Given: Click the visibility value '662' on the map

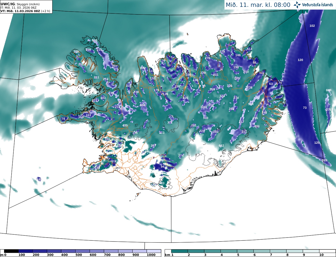Looking at the screenshot, I should pos(221,146).
